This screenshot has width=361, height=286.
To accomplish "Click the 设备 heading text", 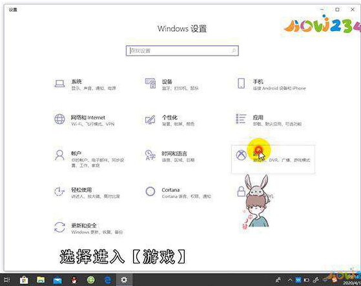I will tap(167, 81).
